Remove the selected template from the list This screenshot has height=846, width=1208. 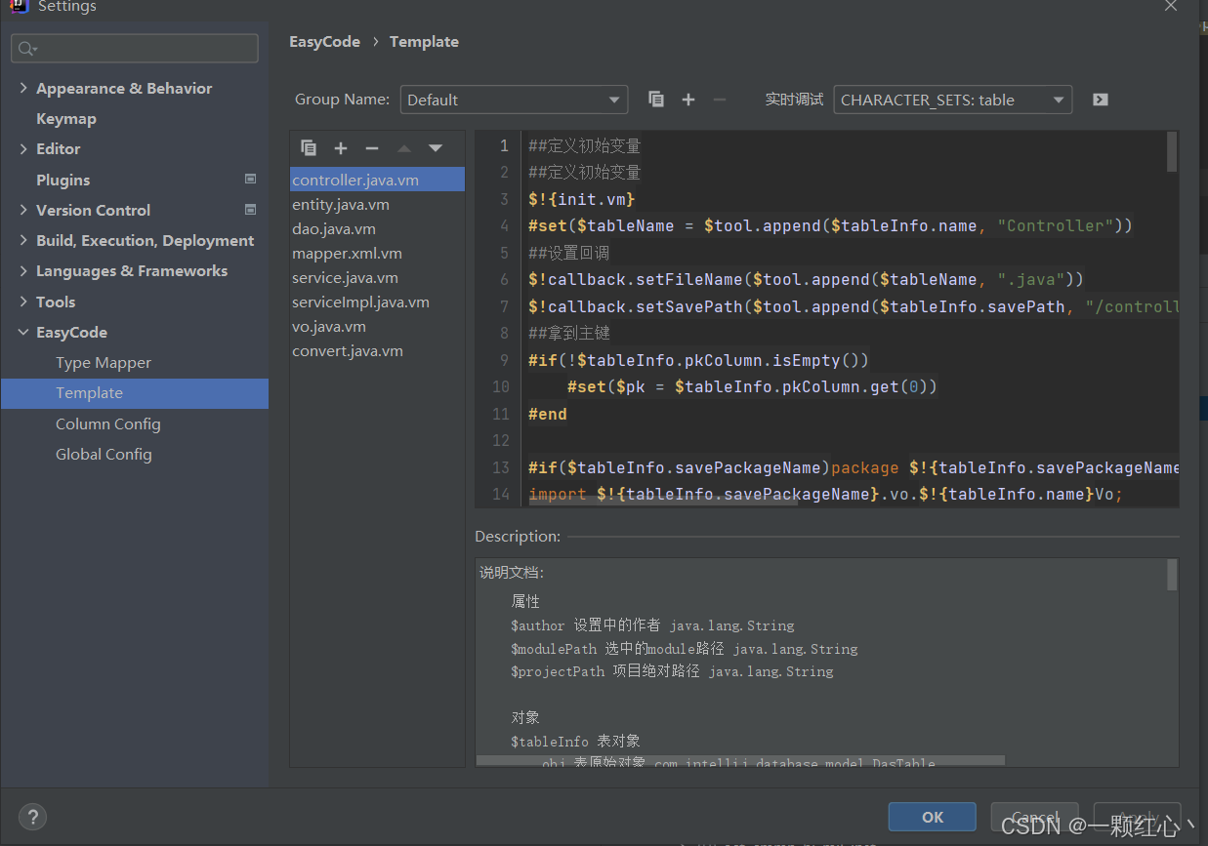coord(372,148)
